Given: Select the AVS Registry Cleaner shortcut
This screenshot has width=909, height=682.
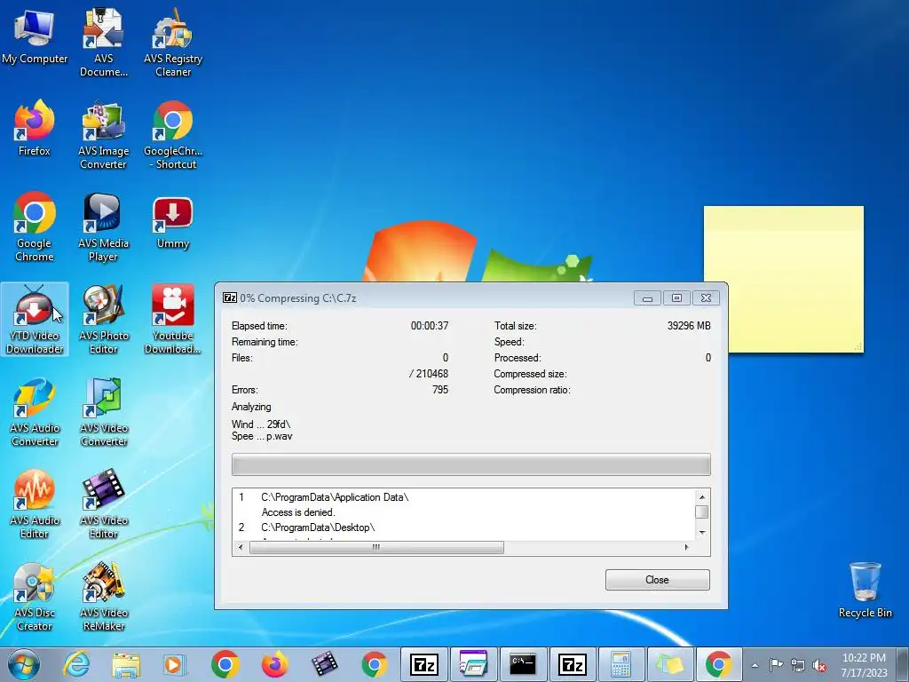Looking at the screenshot, I should point(173,44).
